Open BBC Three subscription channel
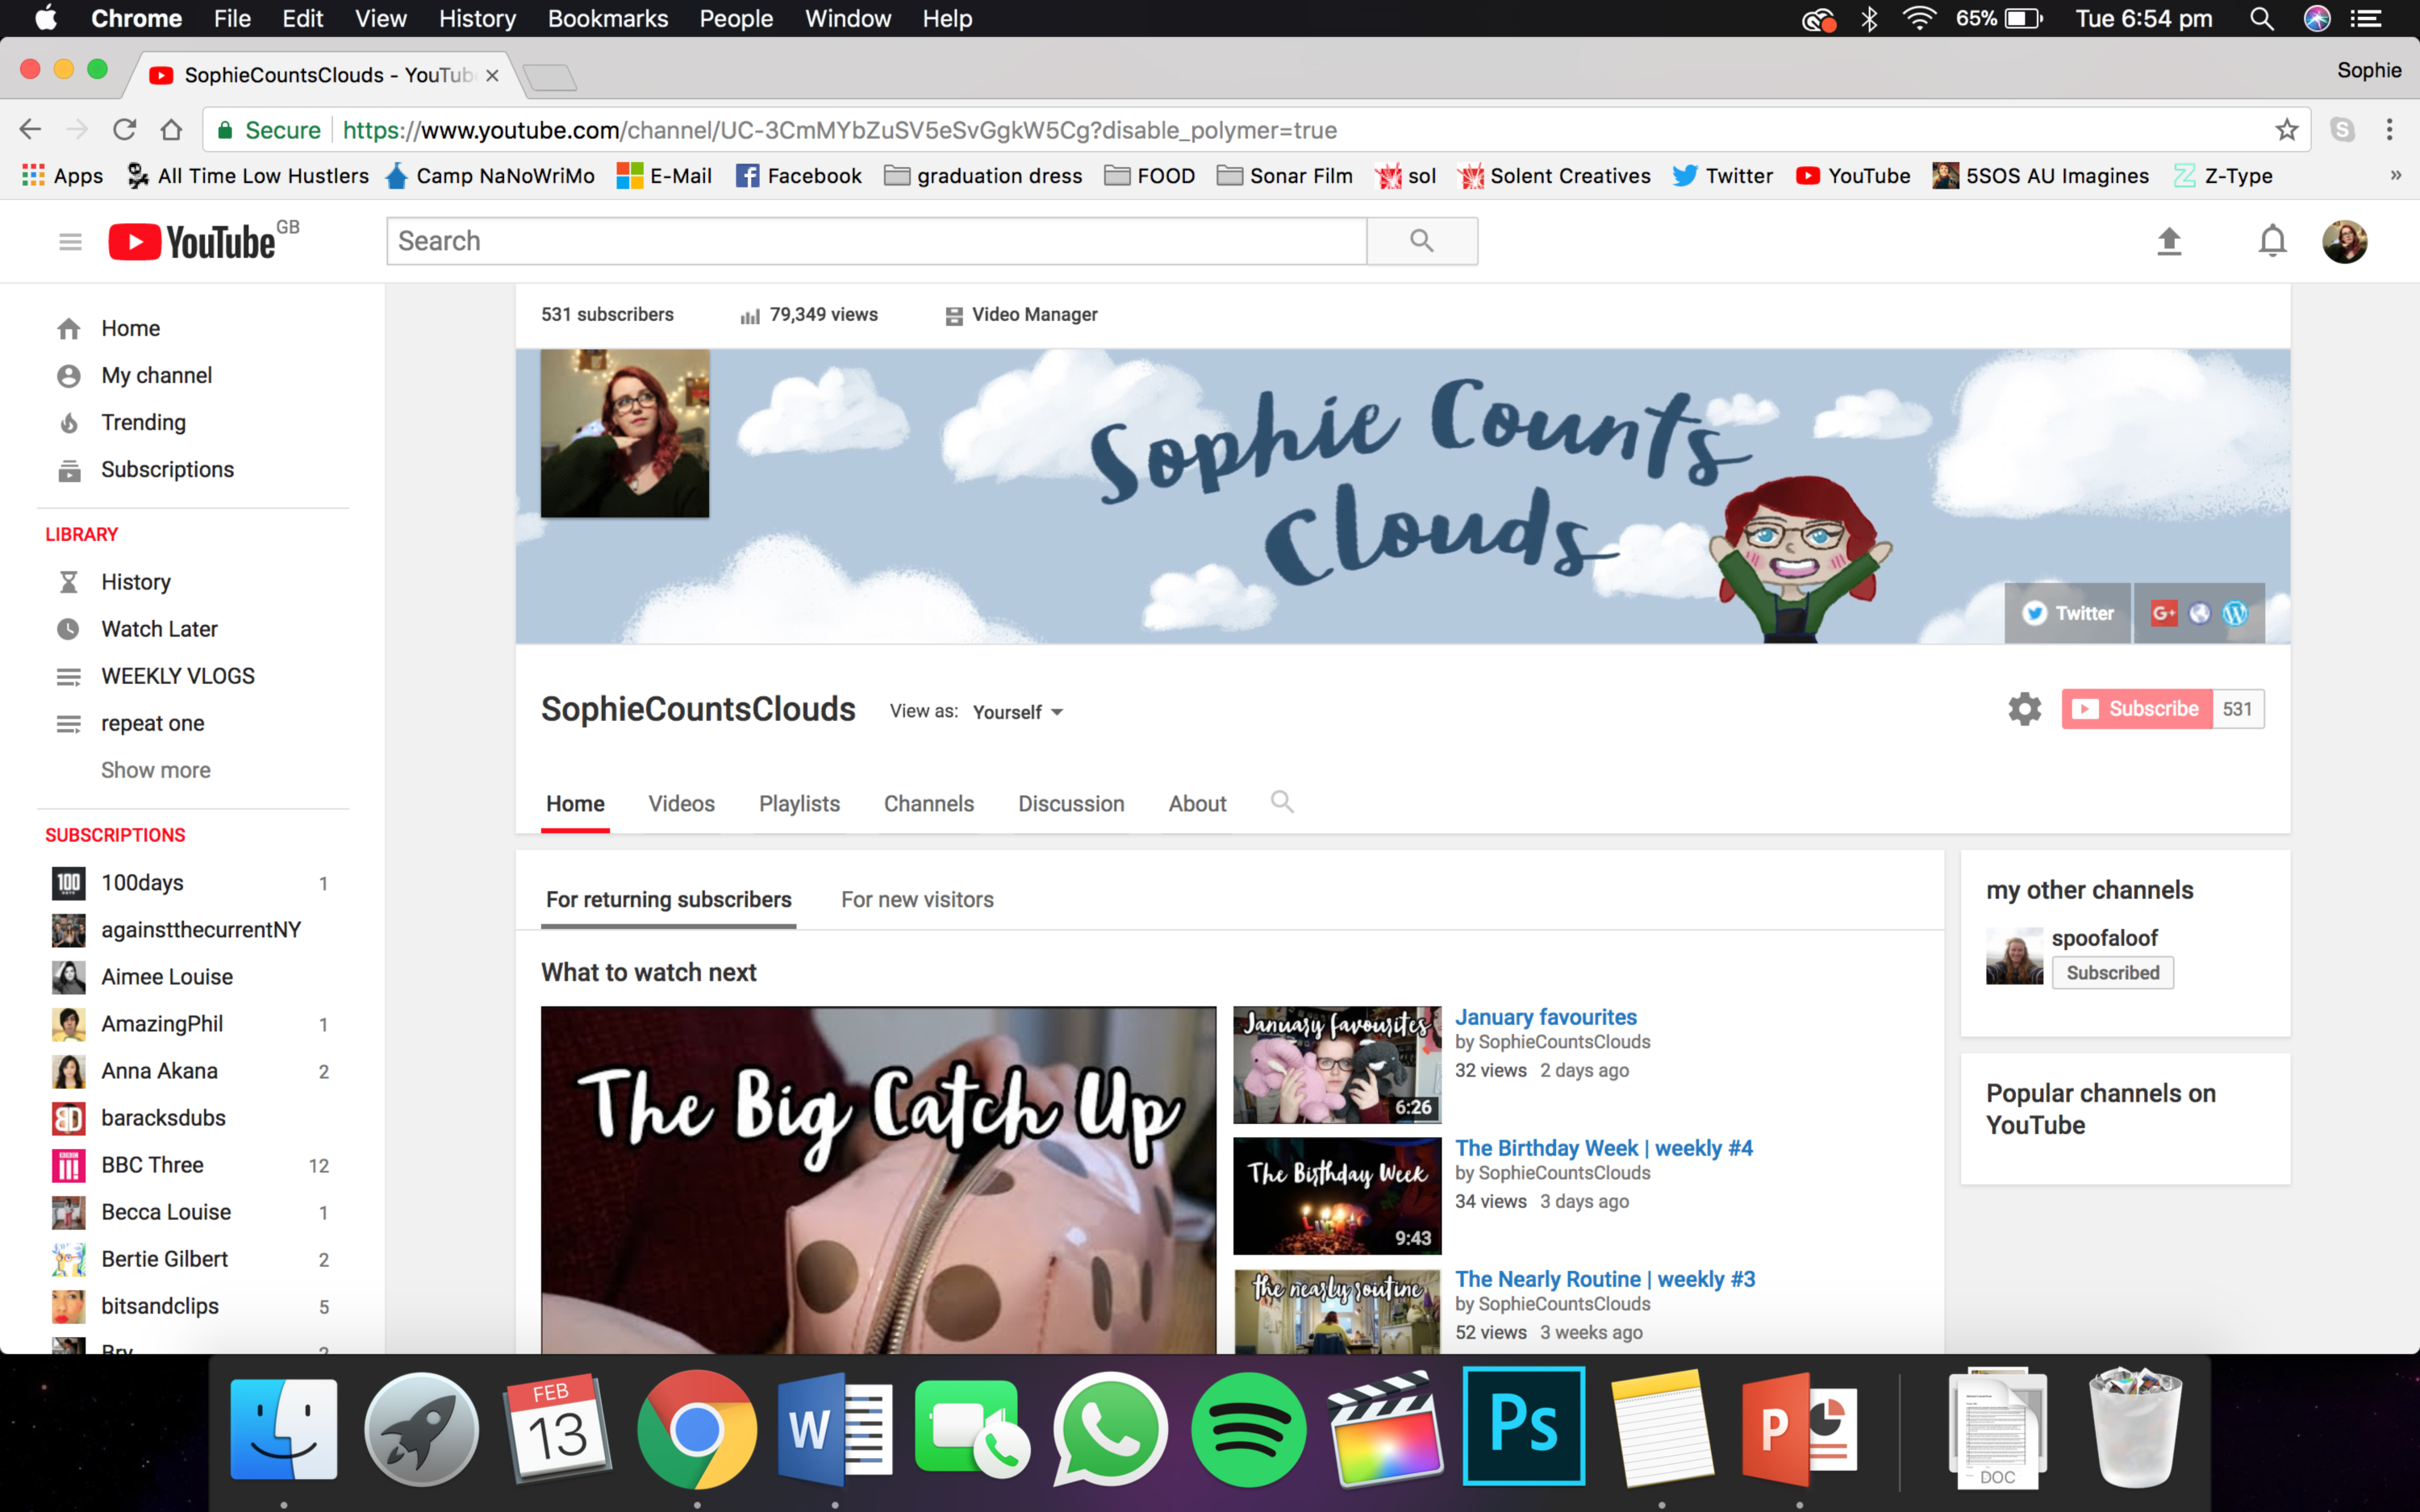This screenshot has width=2420, height=1512. point(152,1166)
